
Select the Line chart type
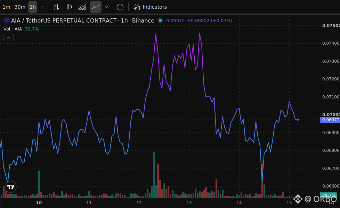95,7
